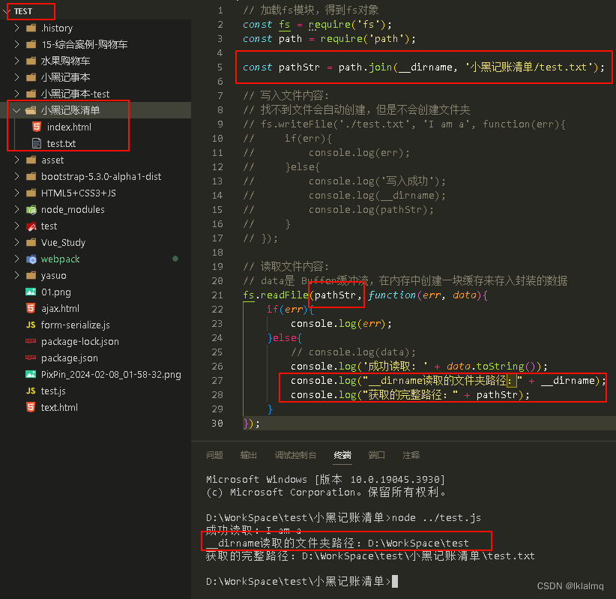The width and height of the screenshot is (616, 599).
Task: Open index.html via its HTML5 icon
Action: pos(38,126)
